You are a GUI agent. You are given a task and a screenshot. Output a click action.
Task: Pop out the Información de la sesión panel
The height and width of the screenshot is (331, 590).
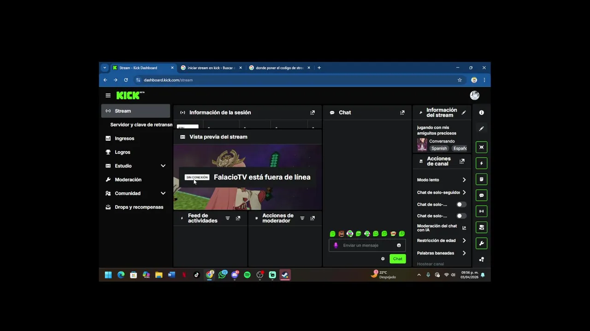pyautogui.click(x=313, y=112)
